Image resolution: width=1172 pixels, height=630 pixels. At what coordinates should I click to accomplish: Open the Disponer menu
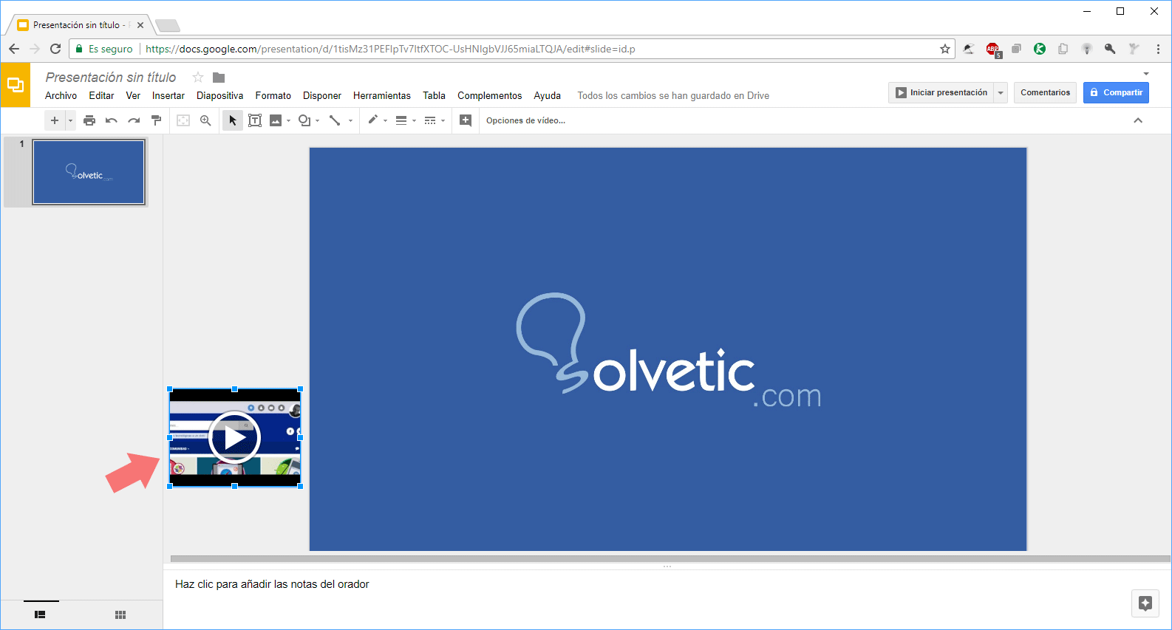coord(322,96)
